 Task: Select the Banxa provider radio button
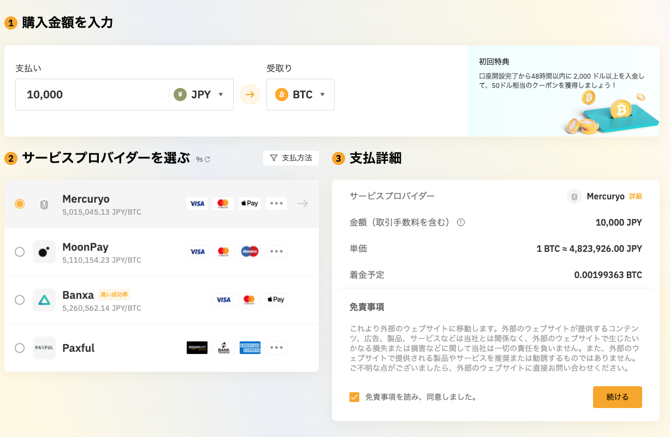pyautogui.click(x=20, y=299)
